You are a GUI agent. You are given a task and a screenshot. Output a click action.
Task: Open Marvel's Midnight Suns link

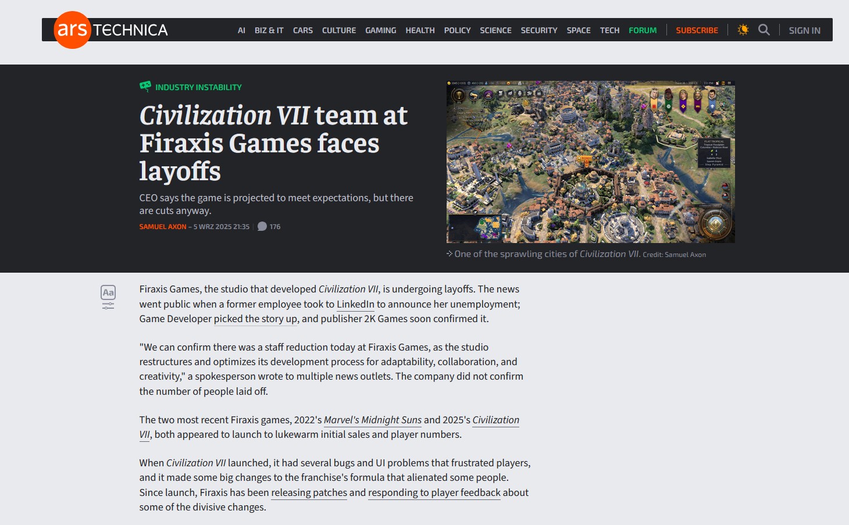[373, 420]
